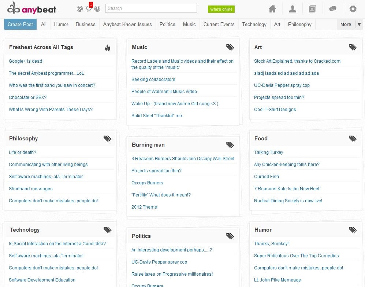Click the exclamation alert icon

pos(97,9)
